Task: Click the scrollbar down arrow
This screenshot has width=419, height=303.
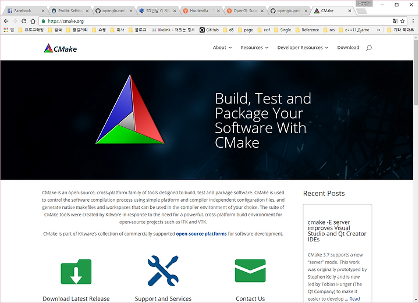Action: click(x=416, y=300)
